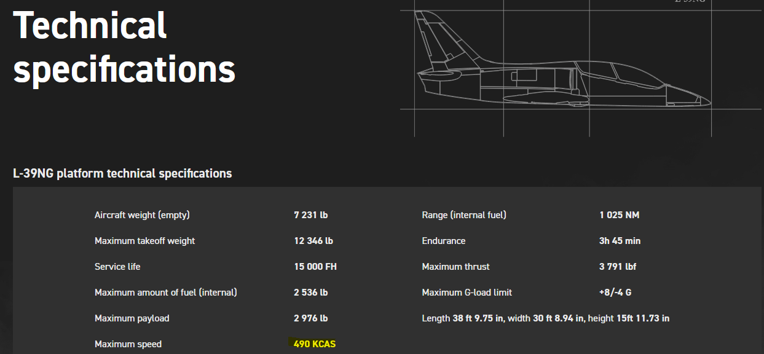Click the Aircraft weight (empty) label
Screen dimensions: 764x354
(142, 215)
